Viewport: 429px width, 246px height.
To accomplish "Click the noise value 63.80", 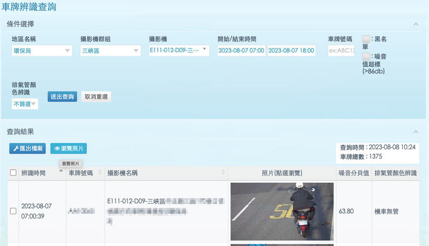I will 346,211.
